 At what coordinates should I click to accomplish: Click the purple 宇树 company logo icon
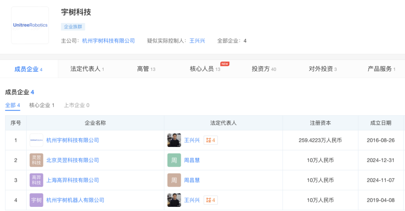[x=36, y=200]
